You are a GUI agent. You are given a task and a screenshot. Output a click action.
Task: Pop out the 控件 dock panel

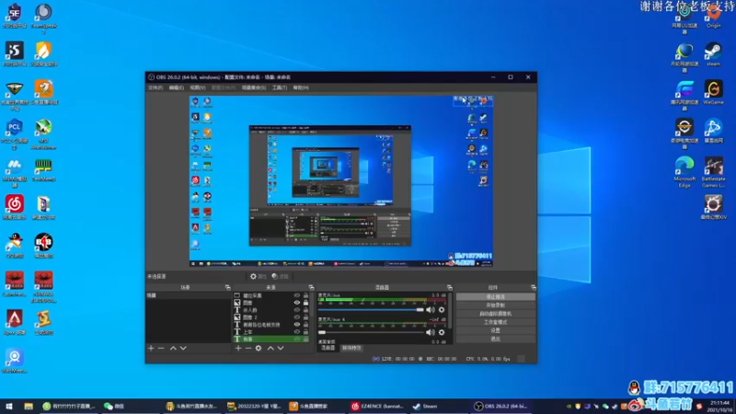click(x=534, y=287)
